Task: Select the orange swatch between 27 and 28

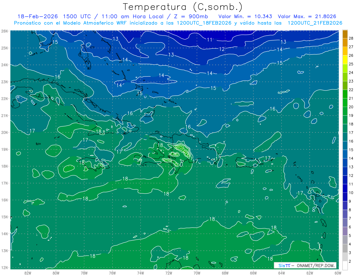Action: click(x=345, y=42)
